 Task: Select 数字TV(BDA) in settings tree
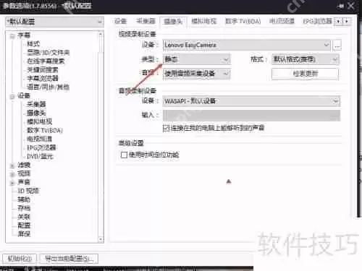45,130
